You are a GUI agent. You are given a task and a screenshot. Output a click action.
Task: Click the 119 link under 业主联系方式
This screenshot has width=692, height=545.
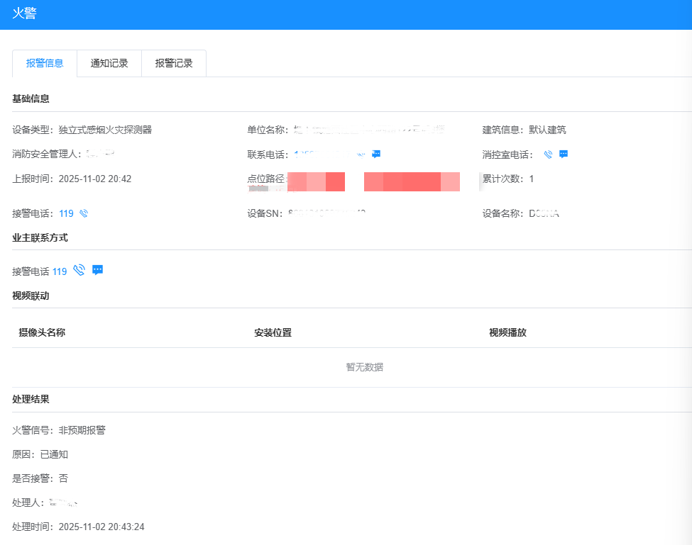60,271
